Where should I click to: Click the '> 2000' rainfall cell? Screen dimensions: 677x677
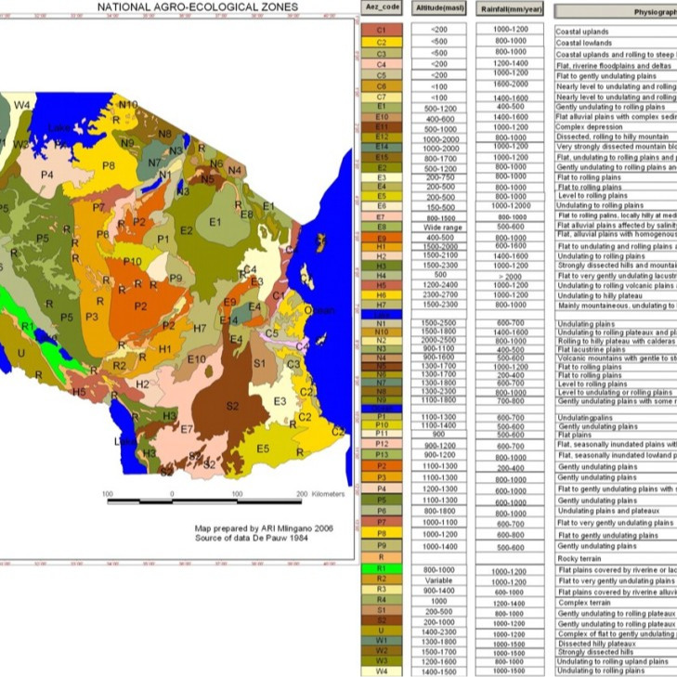(511, 276)
